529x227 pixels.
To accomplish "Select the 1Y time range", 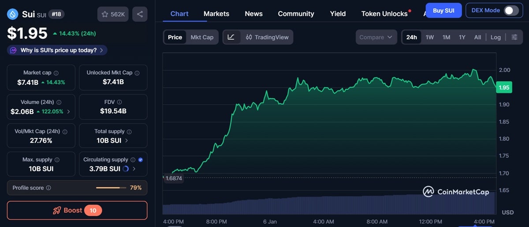I will pyautogui.click(x=462, y=37).
